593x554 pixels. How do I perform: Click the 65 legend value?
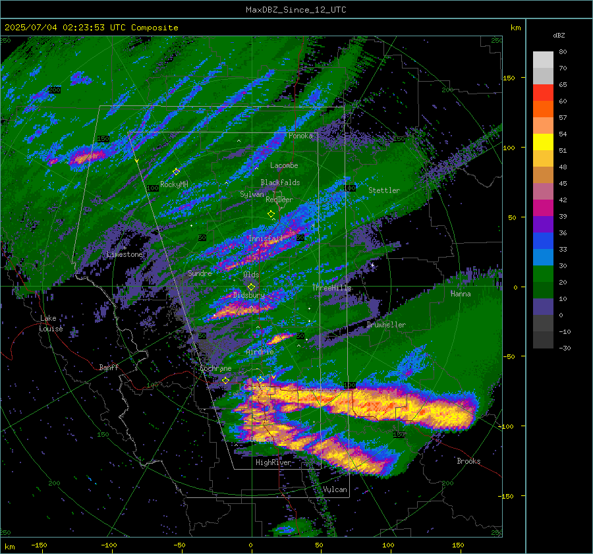(x=563, y=85)
